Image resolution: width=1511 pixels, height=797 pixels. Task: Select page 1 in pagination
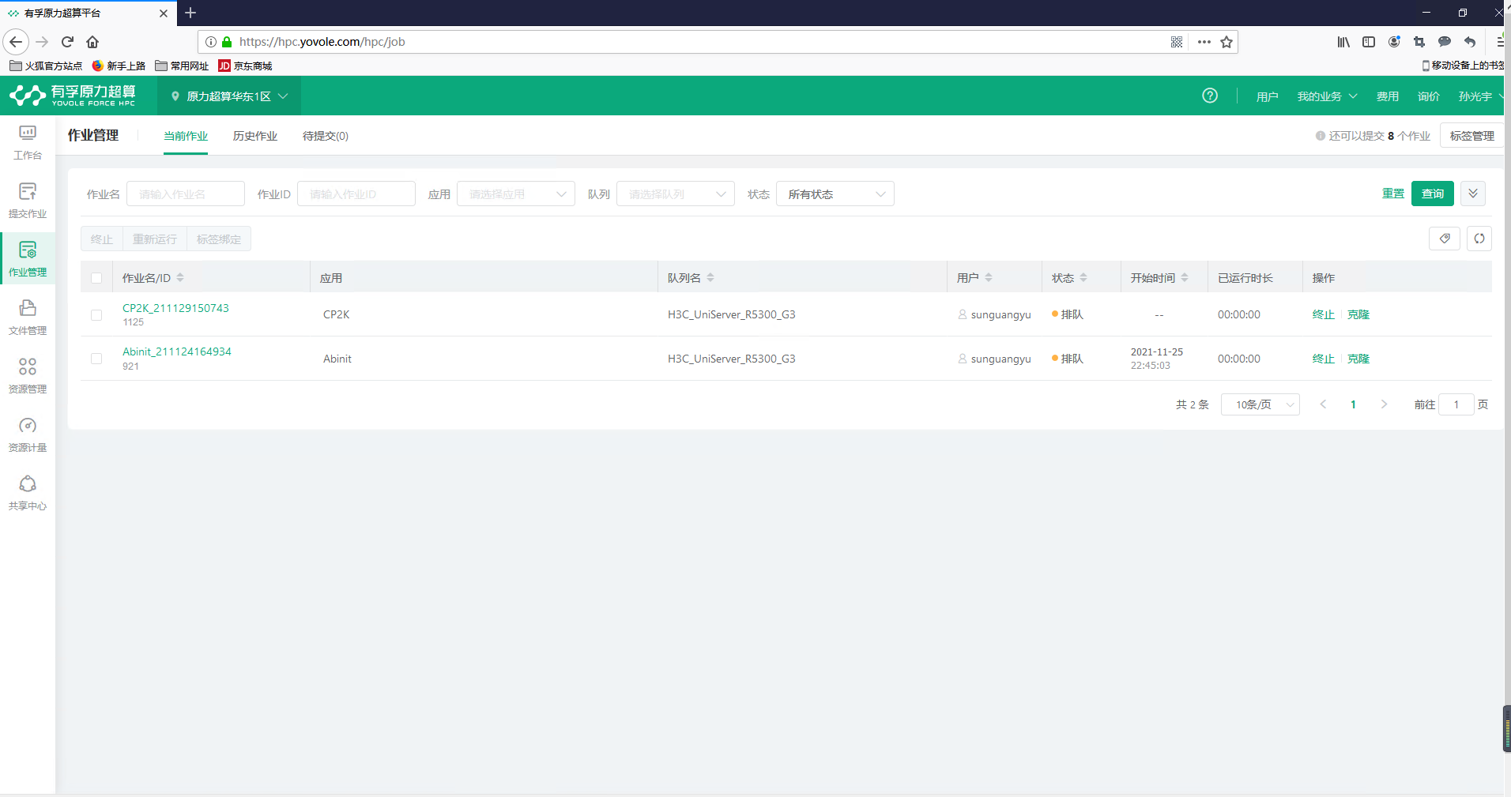[x=1353, y=404]
